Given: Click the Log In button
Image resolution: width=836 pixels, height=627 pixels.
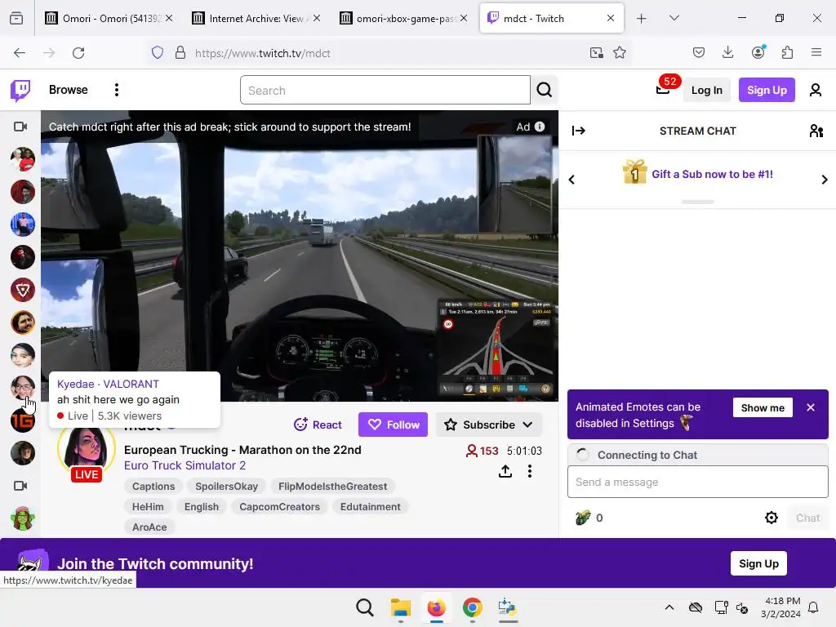Looking at the screenshot, I should [706, 90].
